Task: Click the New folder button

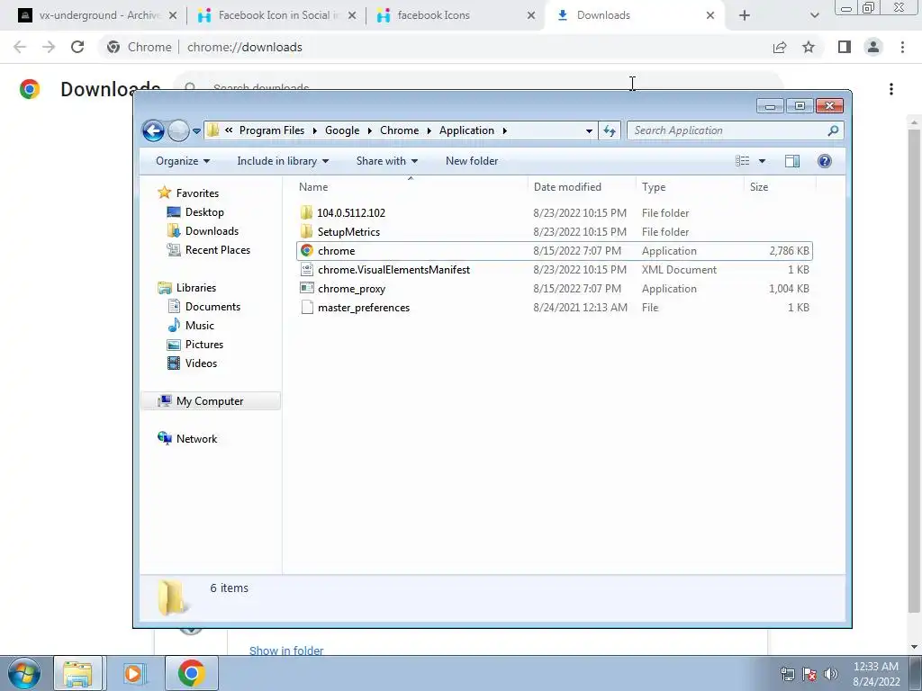Action: (x=472, y=161)
